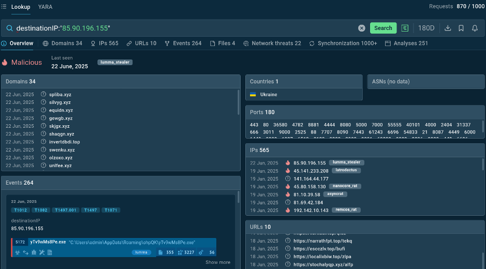
Task: Click the network arrows icon in process row
Action: 26,252
